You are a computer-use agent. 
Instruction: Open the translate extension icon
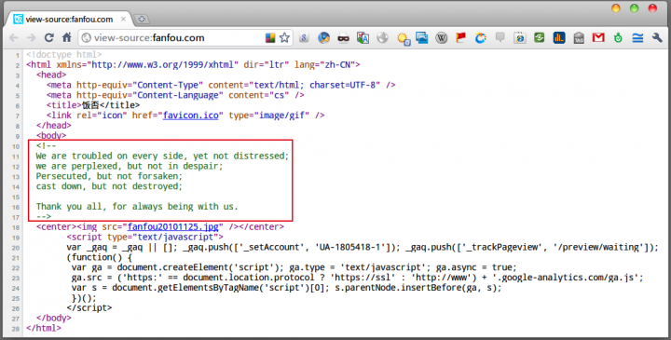point(363,37)
